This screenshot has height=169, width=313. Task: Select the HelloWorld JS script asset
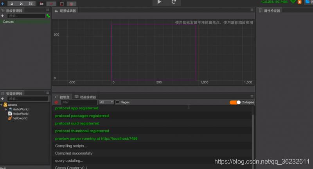pos(18,114)
